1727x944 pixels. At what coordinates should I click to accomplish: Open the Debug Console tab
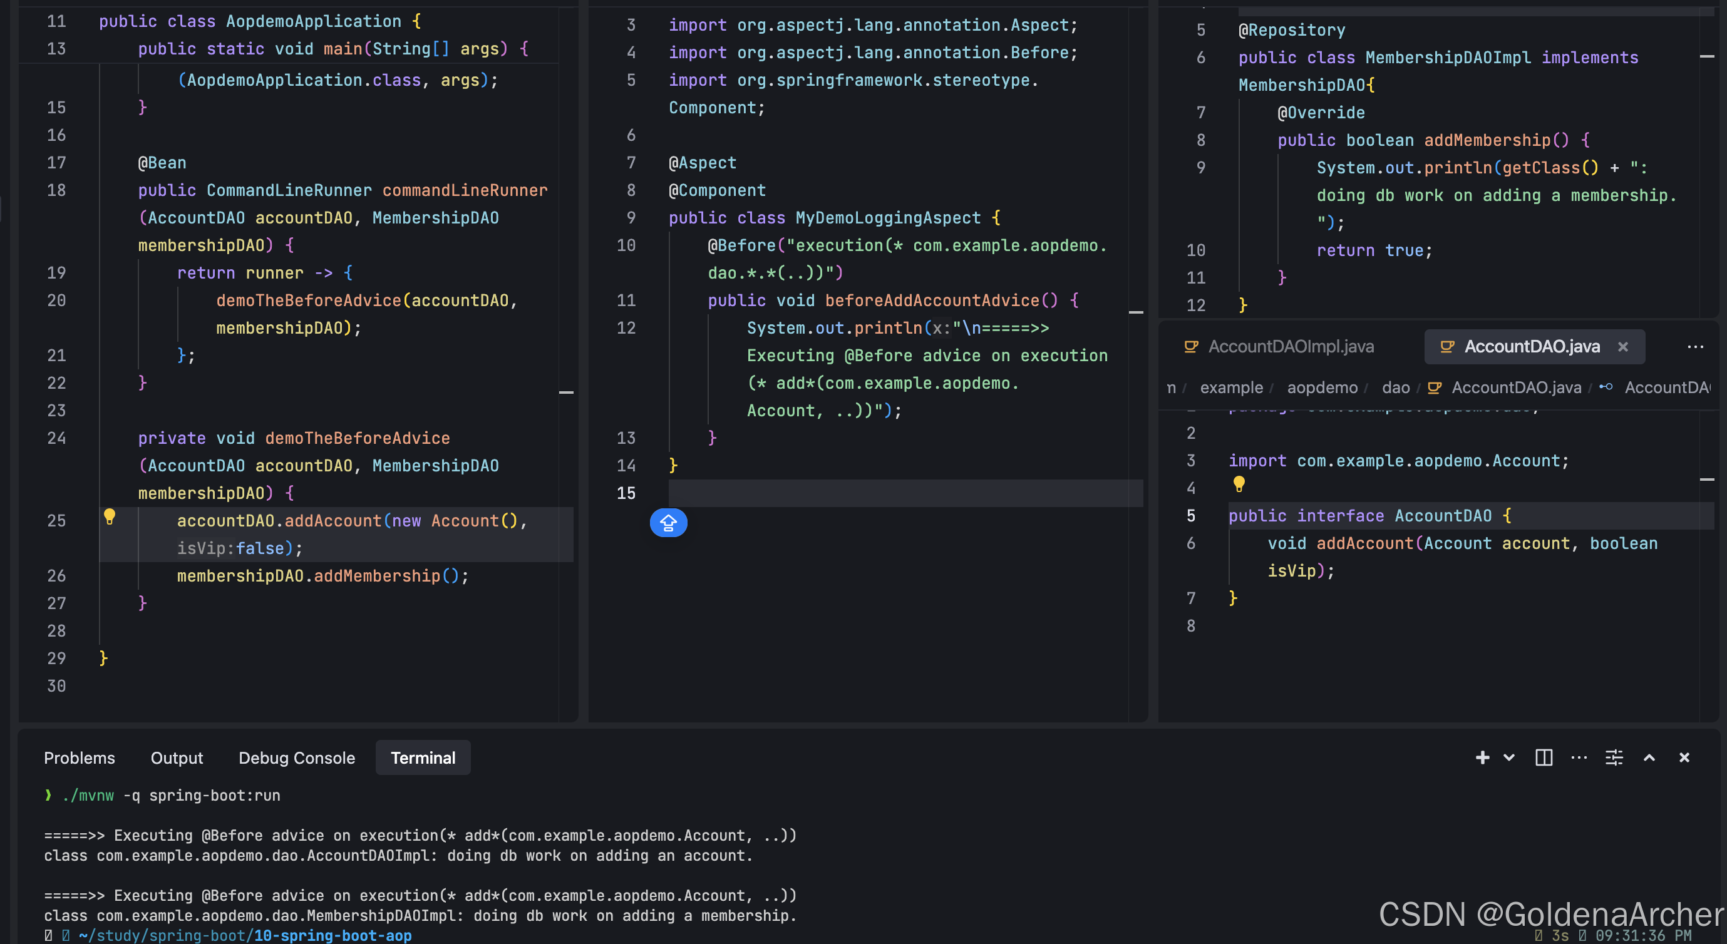(x=296, y=757)
